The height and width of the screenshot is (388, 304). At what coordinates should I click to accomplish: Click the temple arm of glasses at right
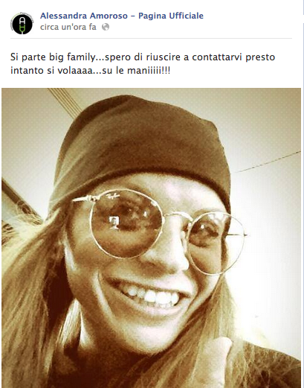pyautogui.click(x=236, y=235)
